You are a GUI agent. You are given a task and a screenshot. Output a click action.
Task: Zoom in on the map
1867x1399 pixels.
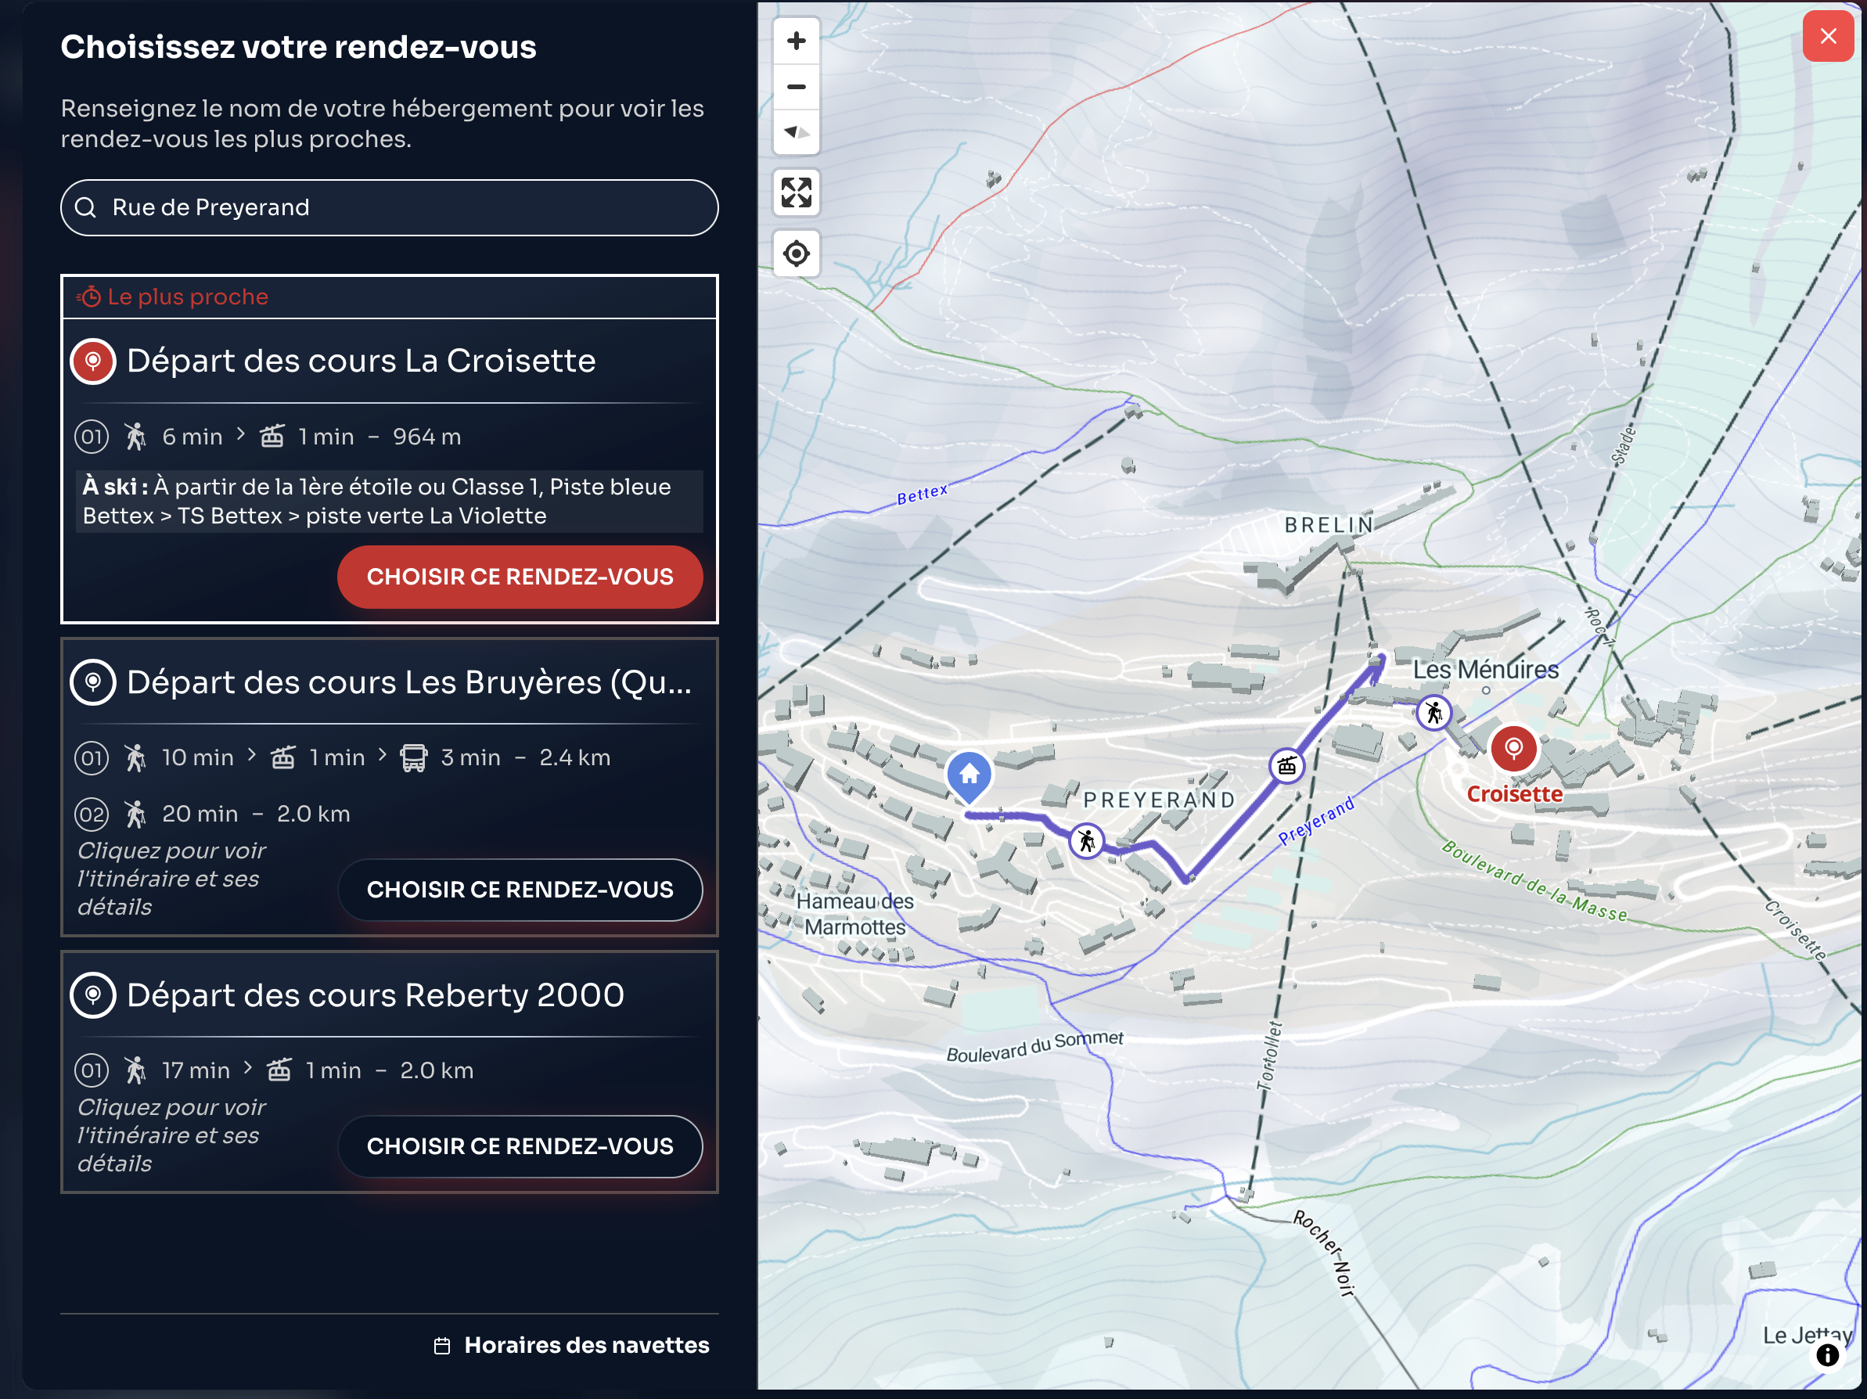796,41
